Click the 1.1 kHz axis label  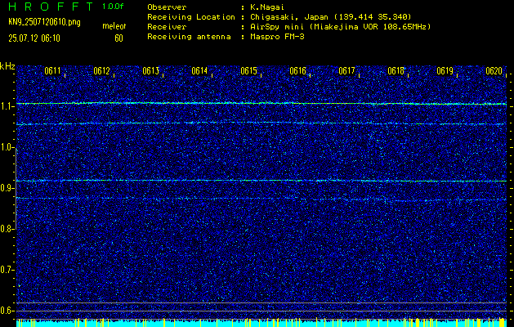[x=7, y=107]
